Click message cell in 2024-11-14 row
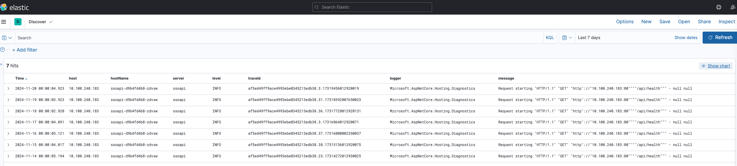This screenshot has height=166, width=737. [x=595, y=156]
